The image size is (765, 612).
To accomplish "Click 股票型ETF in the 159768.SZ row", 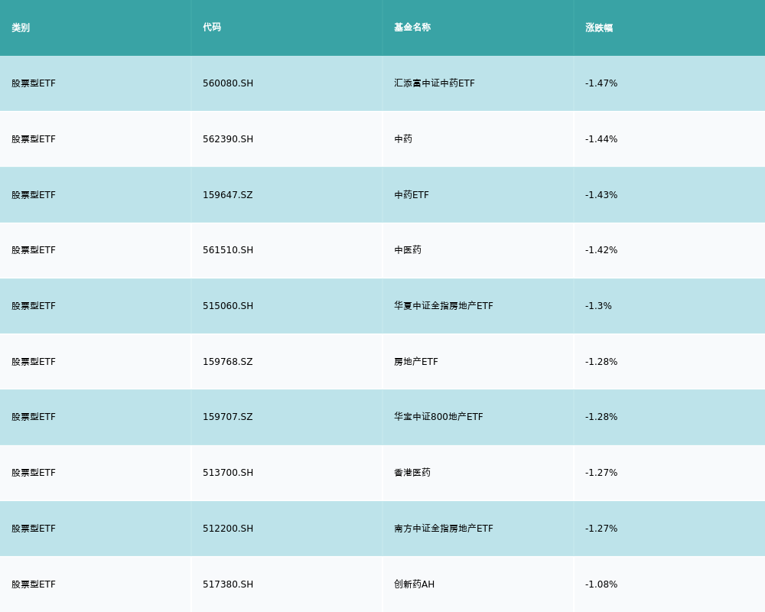I will click(33, 362).
